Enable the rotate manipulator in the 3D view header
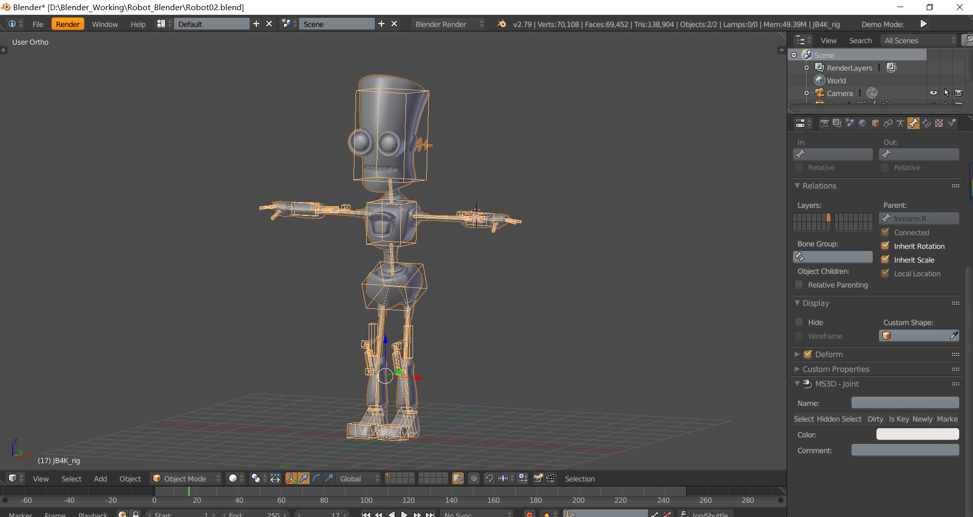 [316, 478]
